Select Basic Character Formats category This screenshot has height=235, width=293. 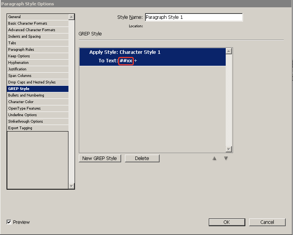coord(38,23)
